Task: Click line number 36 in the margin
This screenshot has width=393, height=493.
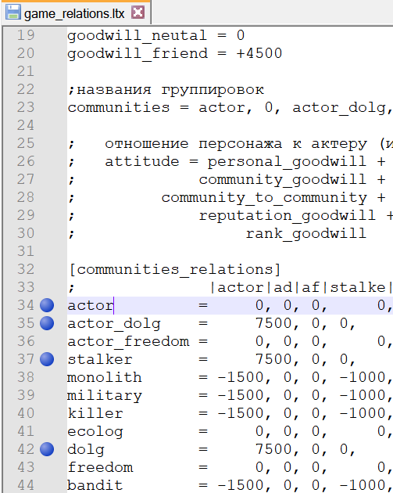Action: click(x=26, y=341)
